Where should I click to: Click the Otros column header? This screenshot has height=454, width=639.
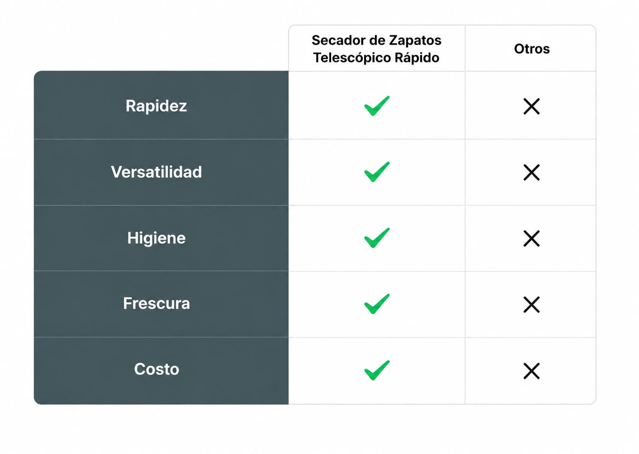click(532, 49)
